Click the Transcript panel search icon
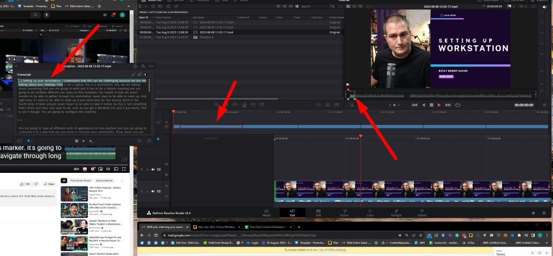Screen dimensions: 553x256 click(x=143, y=66)
